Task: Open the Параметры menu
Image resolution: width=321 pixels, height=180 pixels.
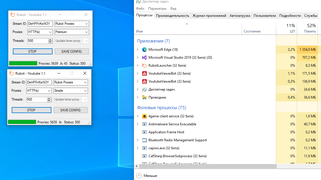Action: pyautogui.click(x=157, y=9)
